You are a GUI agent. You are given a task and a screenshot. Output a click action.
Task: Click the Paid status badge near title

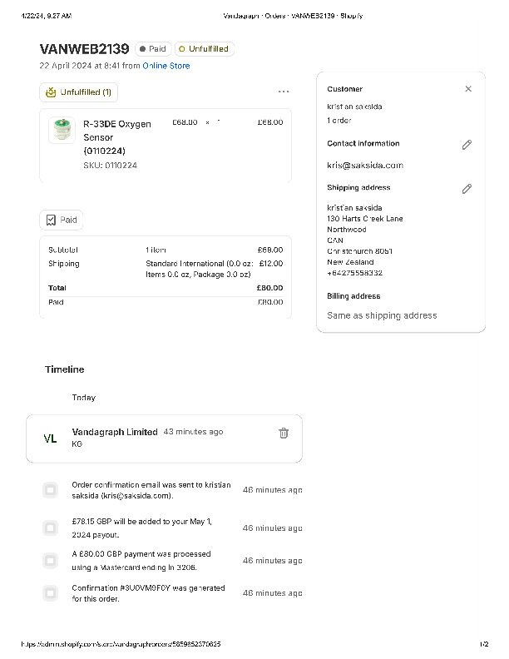(153, 49)
